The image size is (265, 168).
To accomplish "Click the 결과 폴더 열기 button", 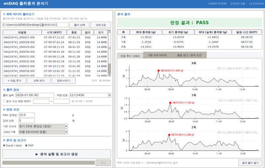I will (x=250, y=163).
